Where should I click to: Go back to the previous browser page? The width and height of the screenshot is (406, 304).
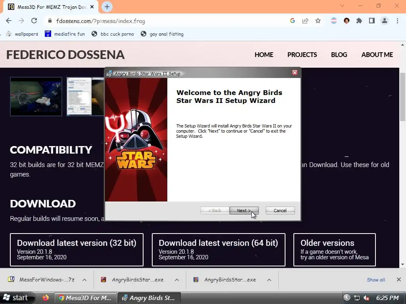(x=9, y=21)
